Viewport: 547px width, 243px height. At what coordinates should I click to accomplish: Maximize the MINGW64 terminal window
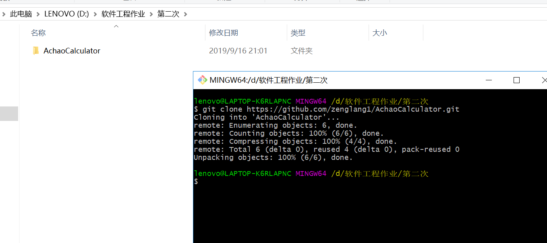pyautogui.click(x=516, y=80)
